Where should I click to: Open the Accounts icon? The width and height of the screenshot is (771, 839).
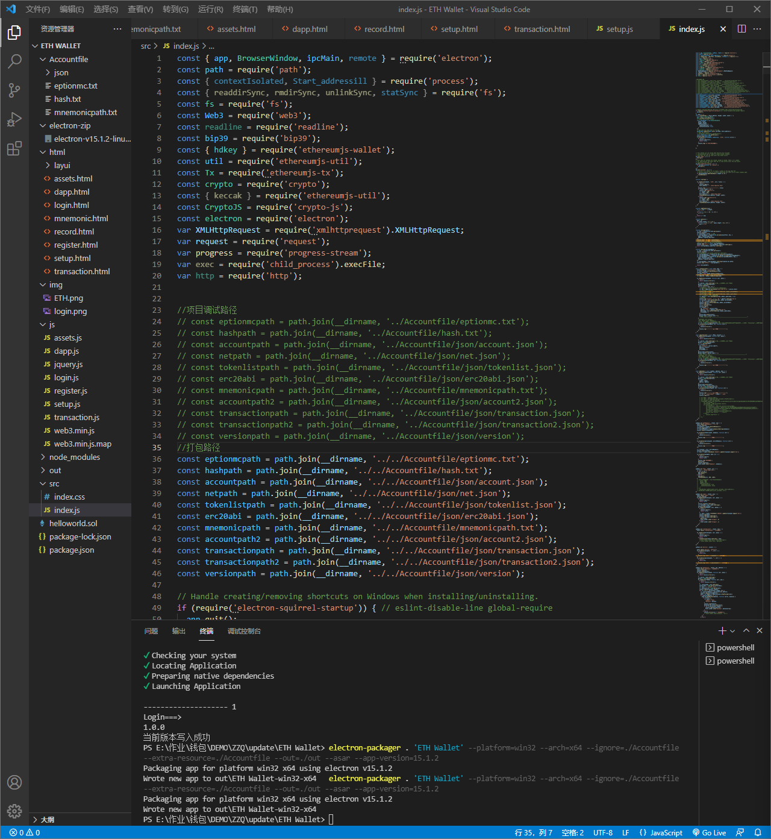pyautogui.click(x=14, y=782)
